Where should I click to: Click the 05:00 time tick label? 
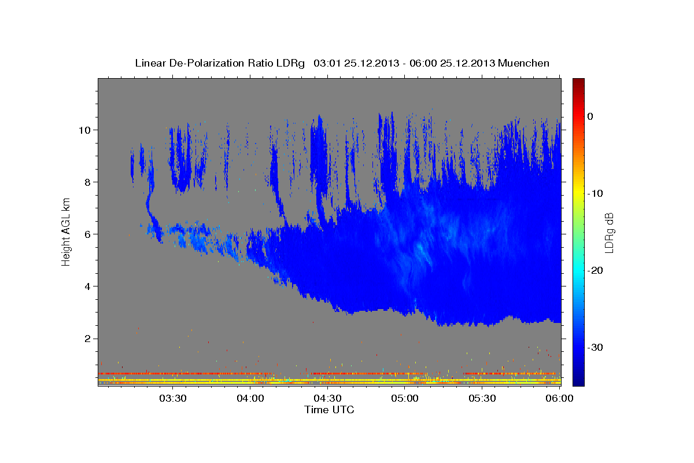405,398
